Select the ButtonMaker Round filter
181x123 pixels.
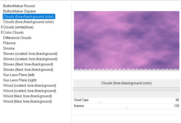pos(19,6)
